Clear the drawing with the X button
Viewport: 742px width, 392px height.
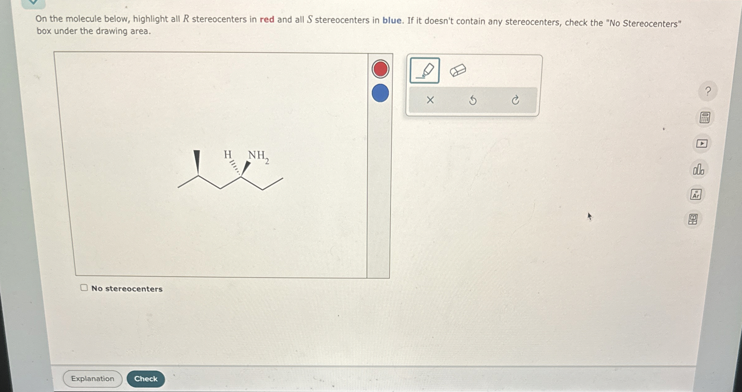430,100
